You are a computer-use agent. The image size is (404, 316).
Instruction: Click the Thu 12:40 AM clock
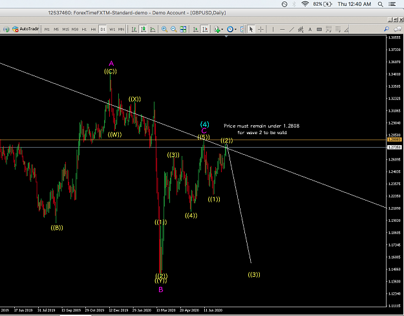[x=354, y=4]
